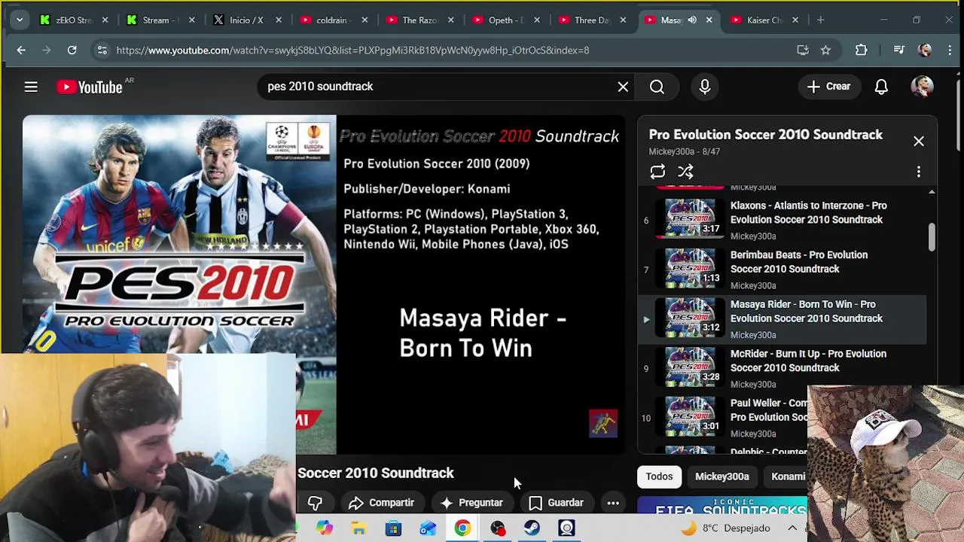Play Berimbau Beats from the playlist
The height and width of the screenshot is (542, 964).
[783, 269]
